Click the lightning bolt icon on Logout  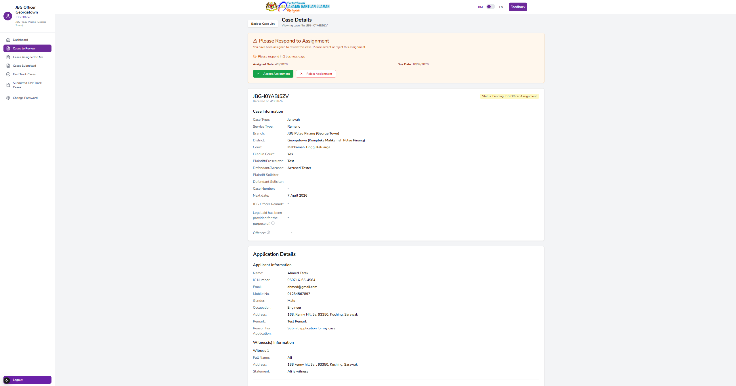tap(7, 380)
